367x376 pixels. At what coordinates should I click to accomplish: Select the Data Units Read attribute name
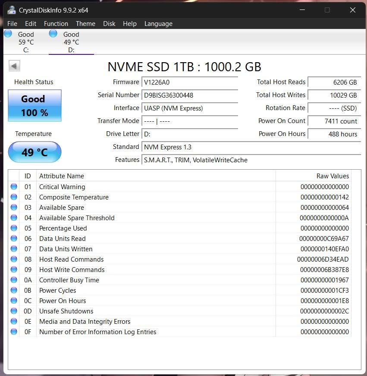coord(62,239)
